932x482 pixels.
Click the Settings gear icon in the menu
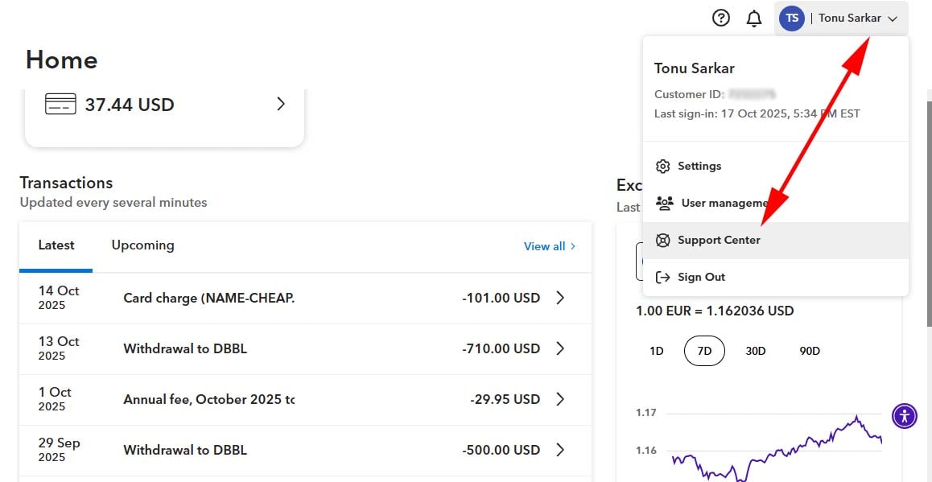pyautogui.click(x=662, y=166)
